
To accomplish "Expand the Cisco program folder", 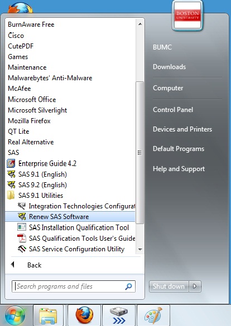I will point(16,35).
